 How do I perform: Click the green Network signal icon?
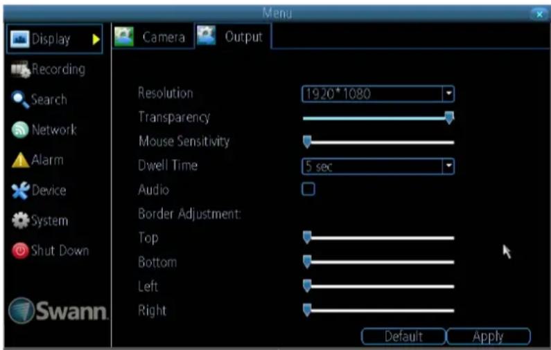(20, 130)
